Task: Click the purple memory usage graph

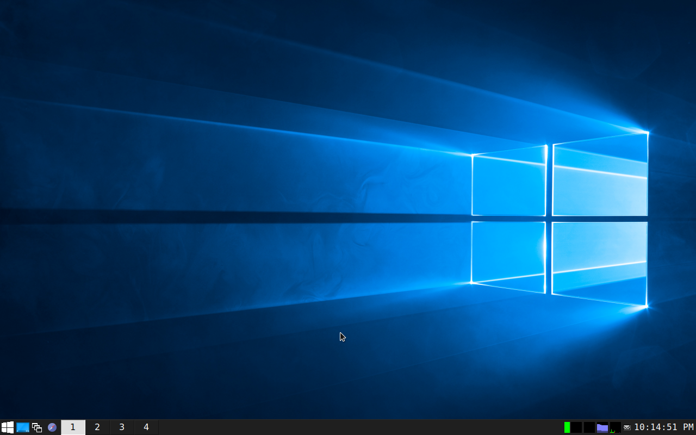Action: point(602,427)
